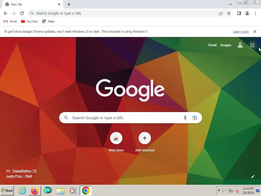Open a new tab with plus button

tap(69, 4)
